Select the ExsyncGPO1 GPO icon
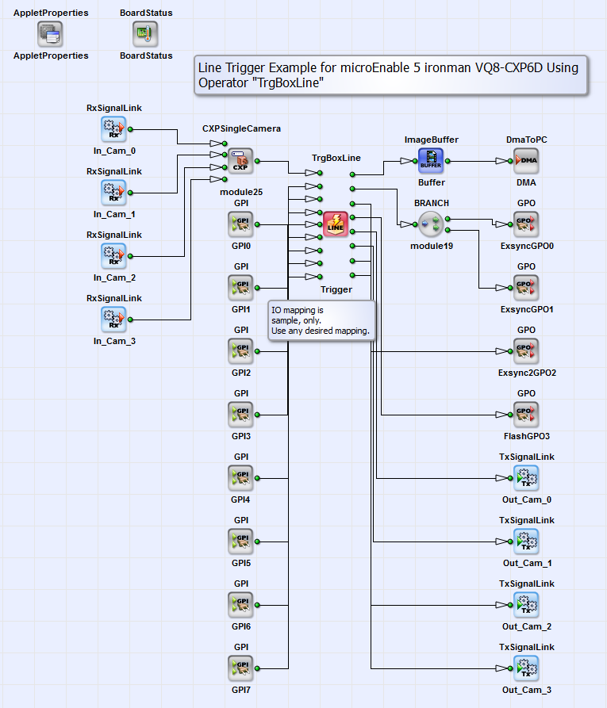 pos(526,288)
